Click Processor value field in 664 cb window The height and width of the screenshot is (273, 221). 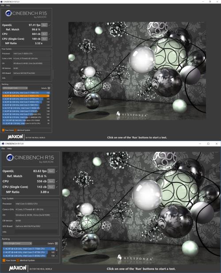[x=32, y=53]
